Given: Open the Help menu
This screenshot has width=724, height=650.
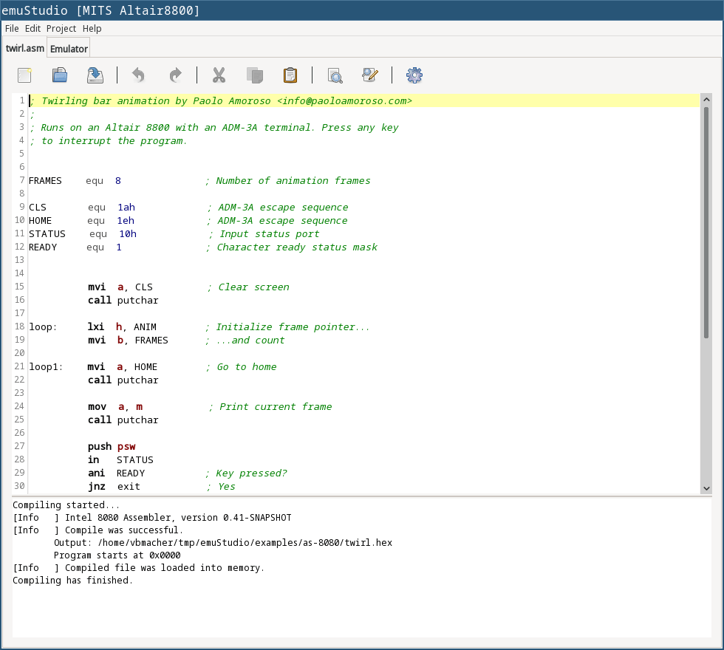Looking at the screenshot, I should pyautogui.click(x=92, y=29).
